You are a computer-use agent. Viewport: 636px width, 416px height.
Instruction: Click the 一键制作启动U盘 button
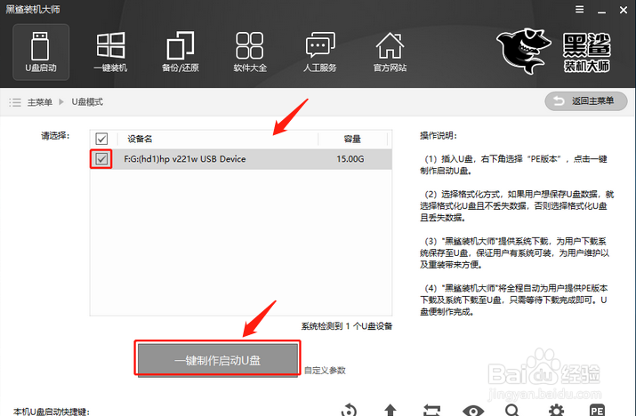point(218,359)
